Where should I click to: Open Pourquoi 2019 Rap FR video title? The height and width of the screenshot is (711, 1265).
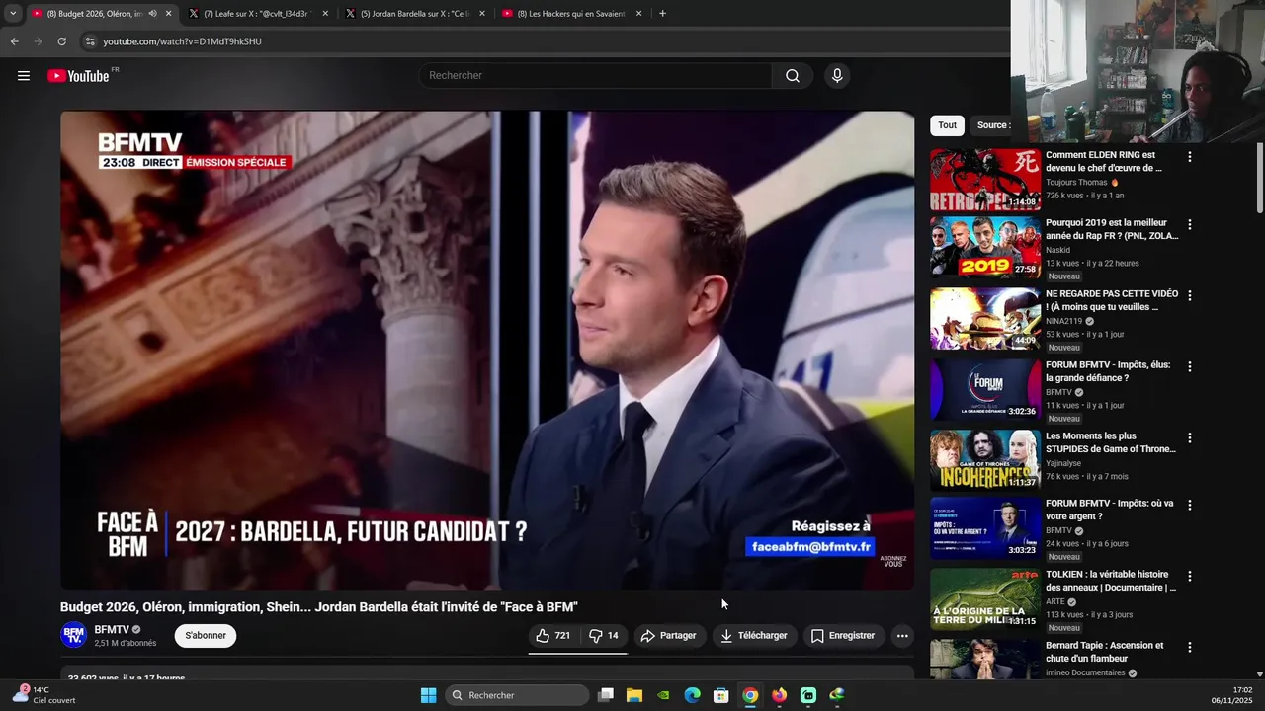click(1112, 229)
